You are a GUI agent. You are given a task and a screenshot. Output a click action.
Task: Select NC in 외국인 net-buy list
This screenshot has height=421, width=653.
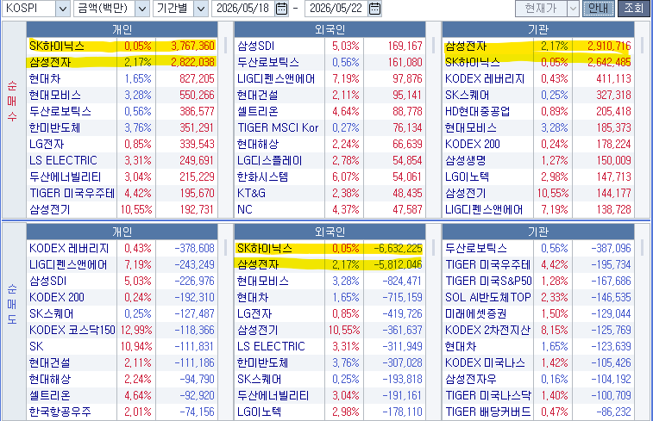tap(245, 209)
